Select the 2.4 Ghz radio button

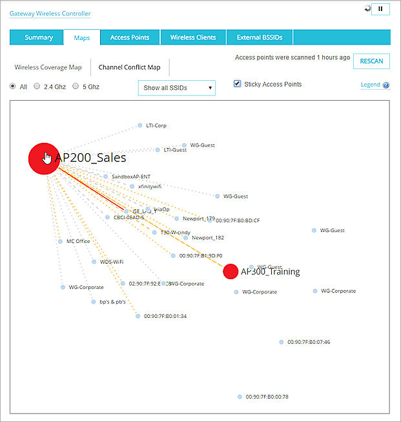pyautogui.click(x=37, y=86)
